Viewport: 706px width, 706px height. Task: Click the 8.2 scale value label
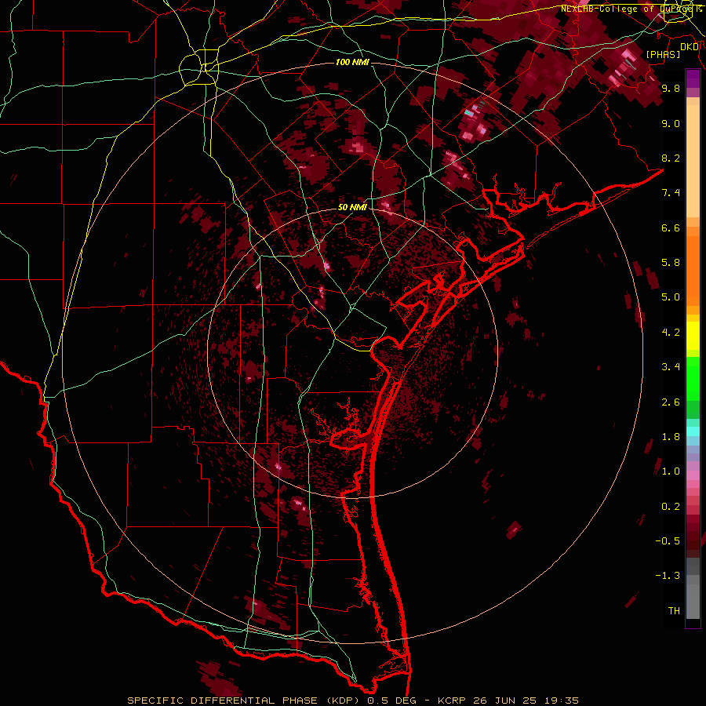coord(671,158)
